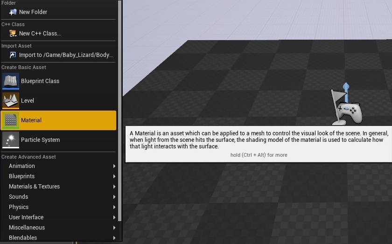This screenshot has width=392, height=244.
Task: Click the blue up-arrow gizmo on Player Start
Action: click(346, 92)
